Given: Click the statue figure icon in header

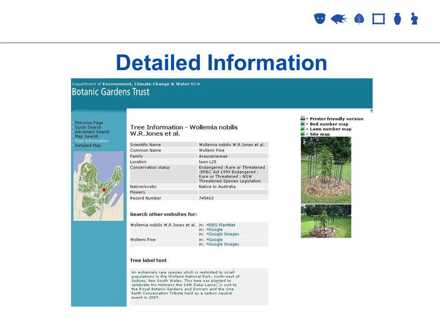Looking at the screenshot, I should pos(414,19).
